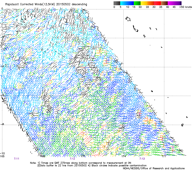193x170 pixels.
Task: Click the '35' label under the color scale
Action: pyautogui.click(x=161, y=7)
